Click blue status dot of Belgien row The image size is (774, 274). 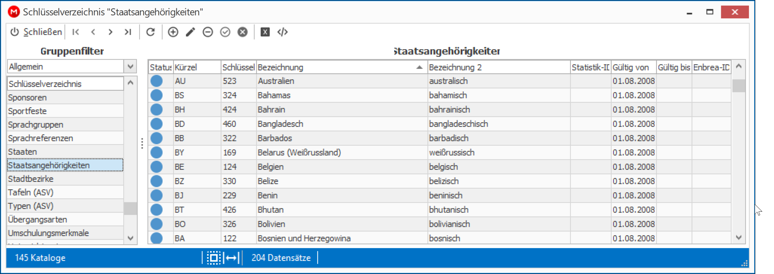[x=156, y=167]
